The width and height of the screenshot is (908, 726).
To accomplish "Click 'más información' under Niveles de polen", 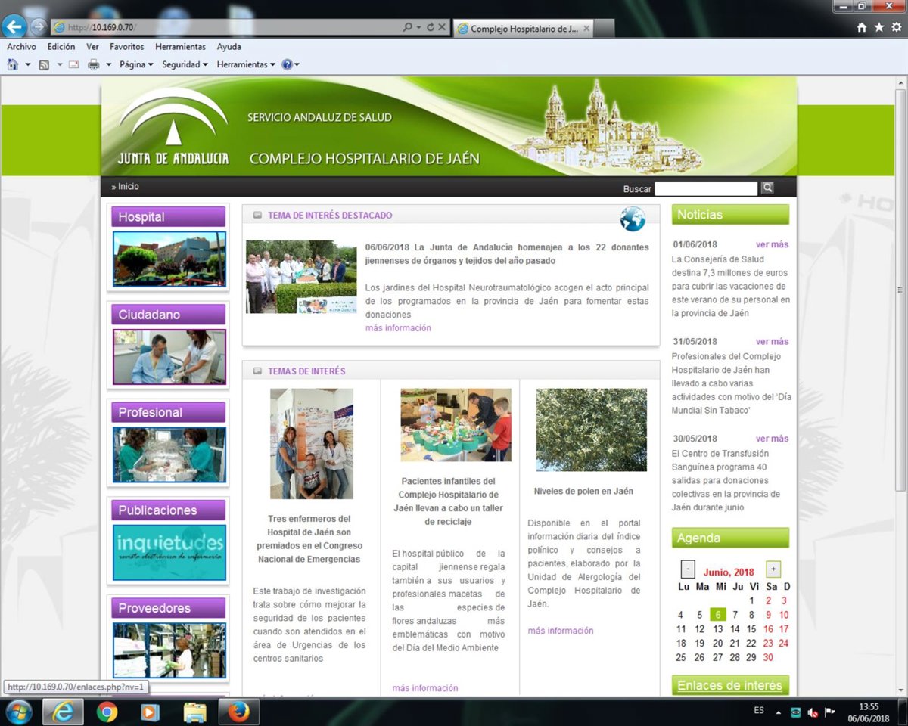I will (x=560, y=631).
